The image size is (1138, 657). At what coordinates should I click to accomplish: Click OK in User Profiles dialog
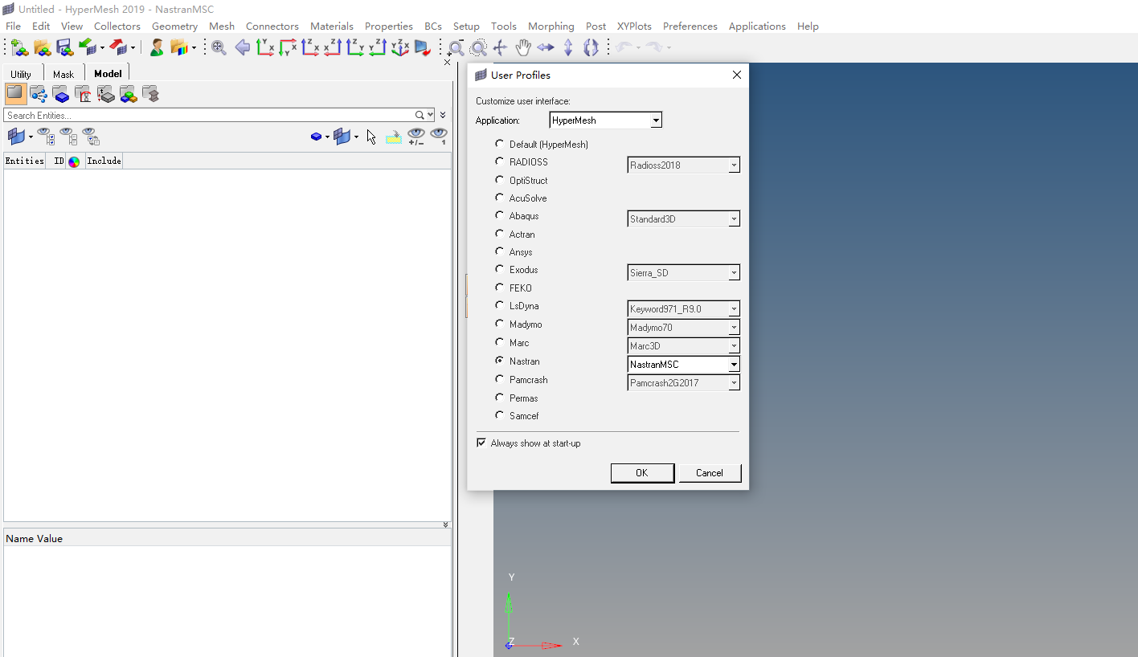[x=641, y=473]
